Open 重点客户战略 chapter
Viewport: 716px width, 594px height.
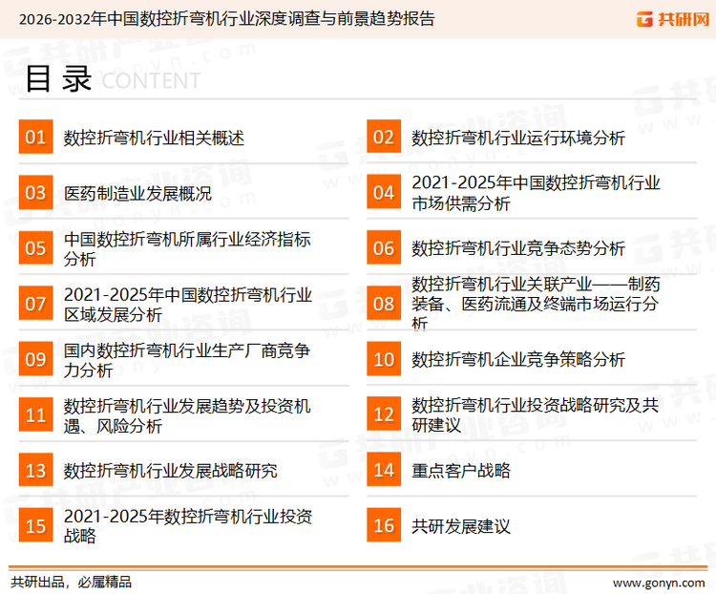[460, 470]
